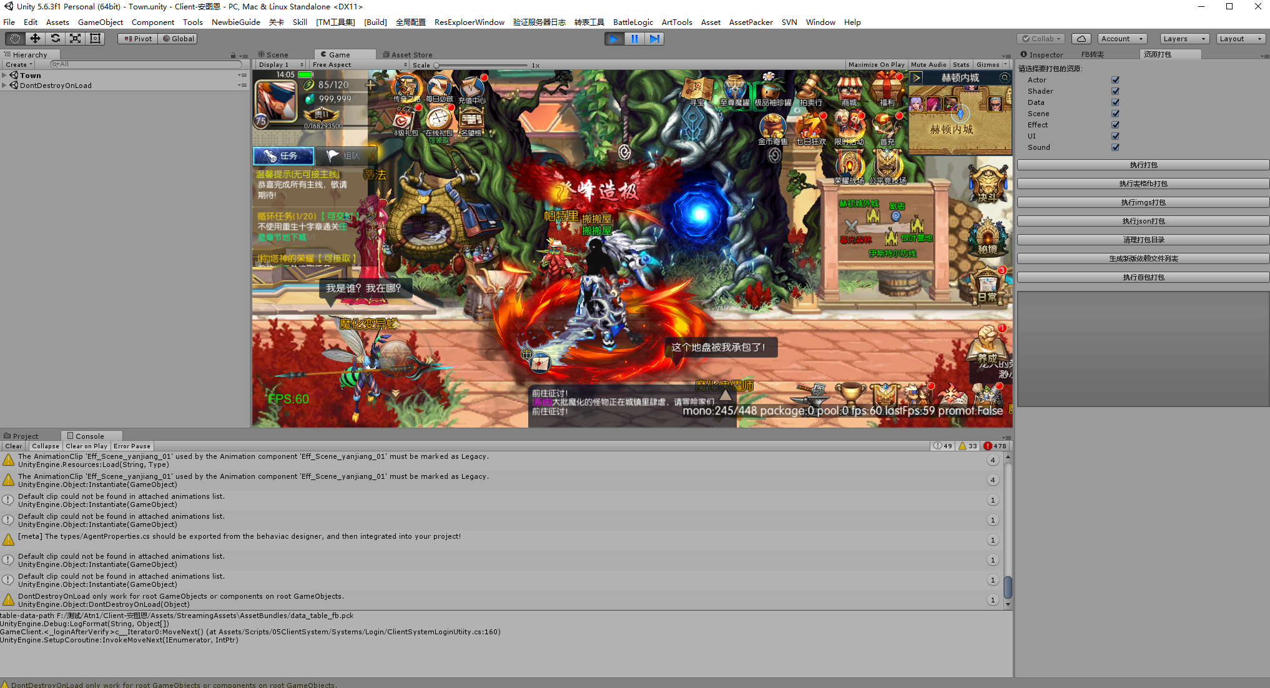
Task: Toggle the Shader checkbox
Action: 1115,91
